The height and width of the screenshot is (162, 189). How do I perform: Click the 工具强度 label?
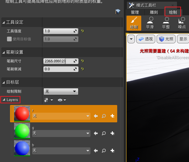14,31
